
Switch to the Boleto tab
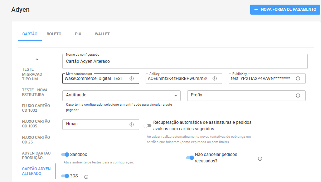click(x=54, y=34)
